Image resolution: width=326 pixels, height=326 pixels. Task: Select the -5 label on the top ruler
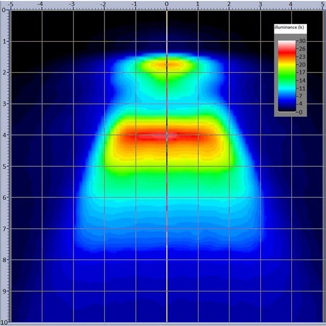click(11, 3)
